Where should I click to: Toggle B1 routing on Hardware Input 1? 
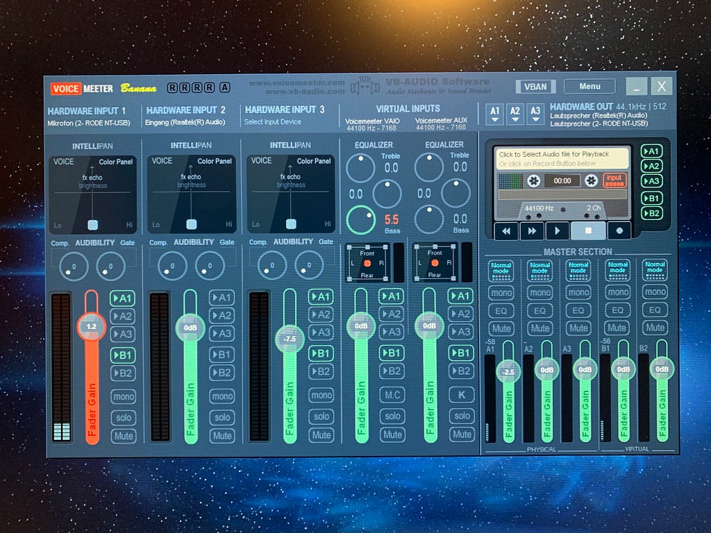(x=122, y=355)
